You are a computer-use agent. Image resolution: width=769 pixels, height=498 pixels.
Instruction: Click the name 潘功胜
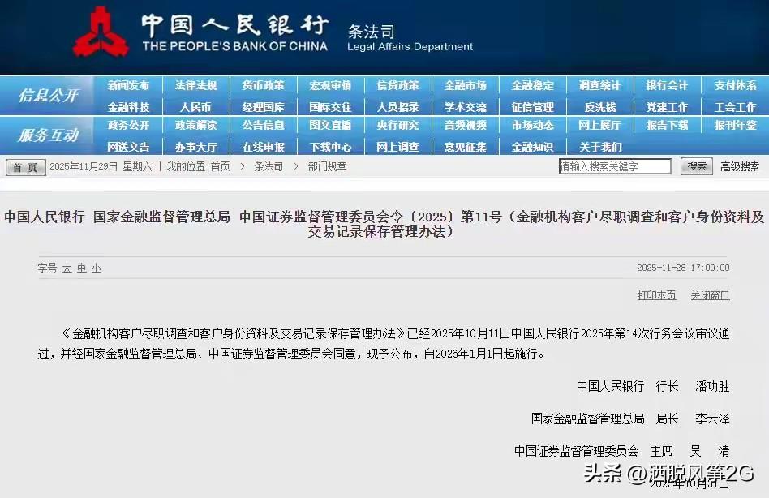click(x=712, y=386)
